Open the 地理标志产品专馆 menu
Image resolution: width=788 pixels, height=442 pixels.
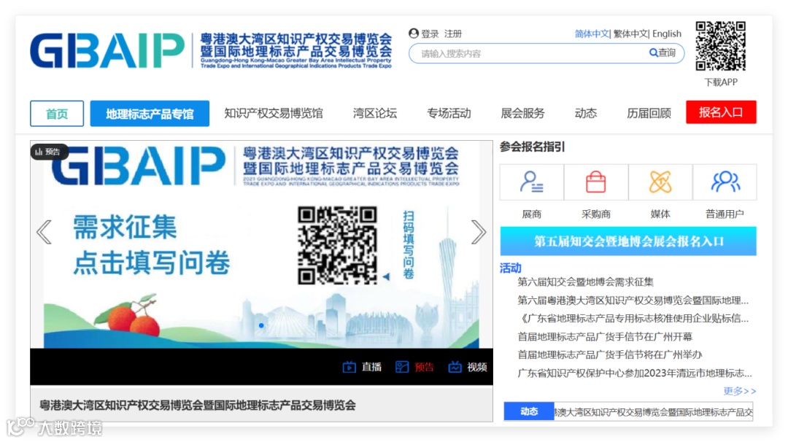[x=150, y=114]
